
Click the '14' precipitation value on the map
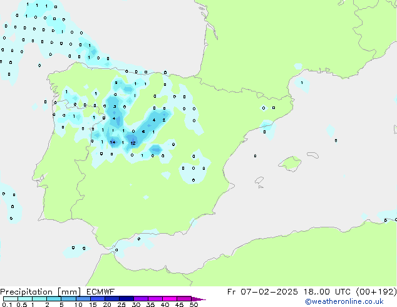pos(113,142)
